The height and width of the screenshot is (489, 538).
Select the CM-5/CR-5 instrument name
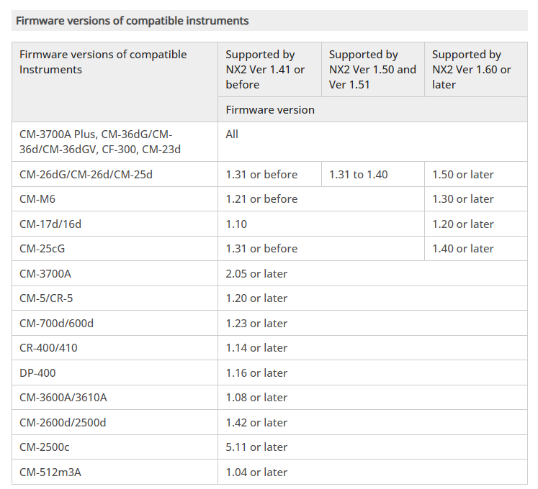(46, 298)
